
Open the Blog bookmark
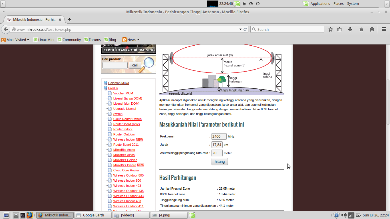click(110, 40)
